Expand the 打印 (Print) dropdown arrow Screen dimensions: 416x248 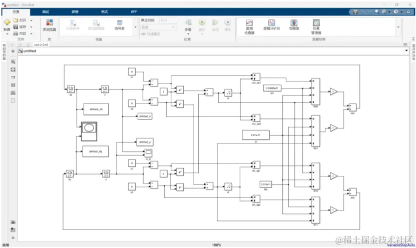coord(32,33)
